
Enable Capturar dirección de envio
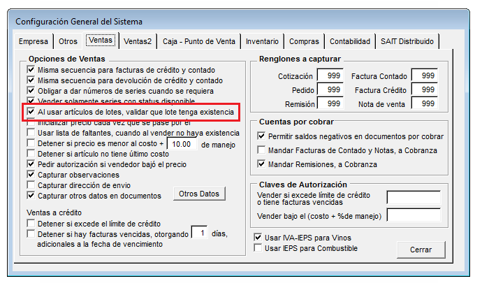(31, 185)
